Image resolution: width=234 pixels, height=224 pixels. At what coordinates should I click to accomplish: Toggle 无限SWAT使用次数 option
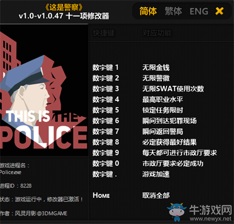tap(173, 89)
